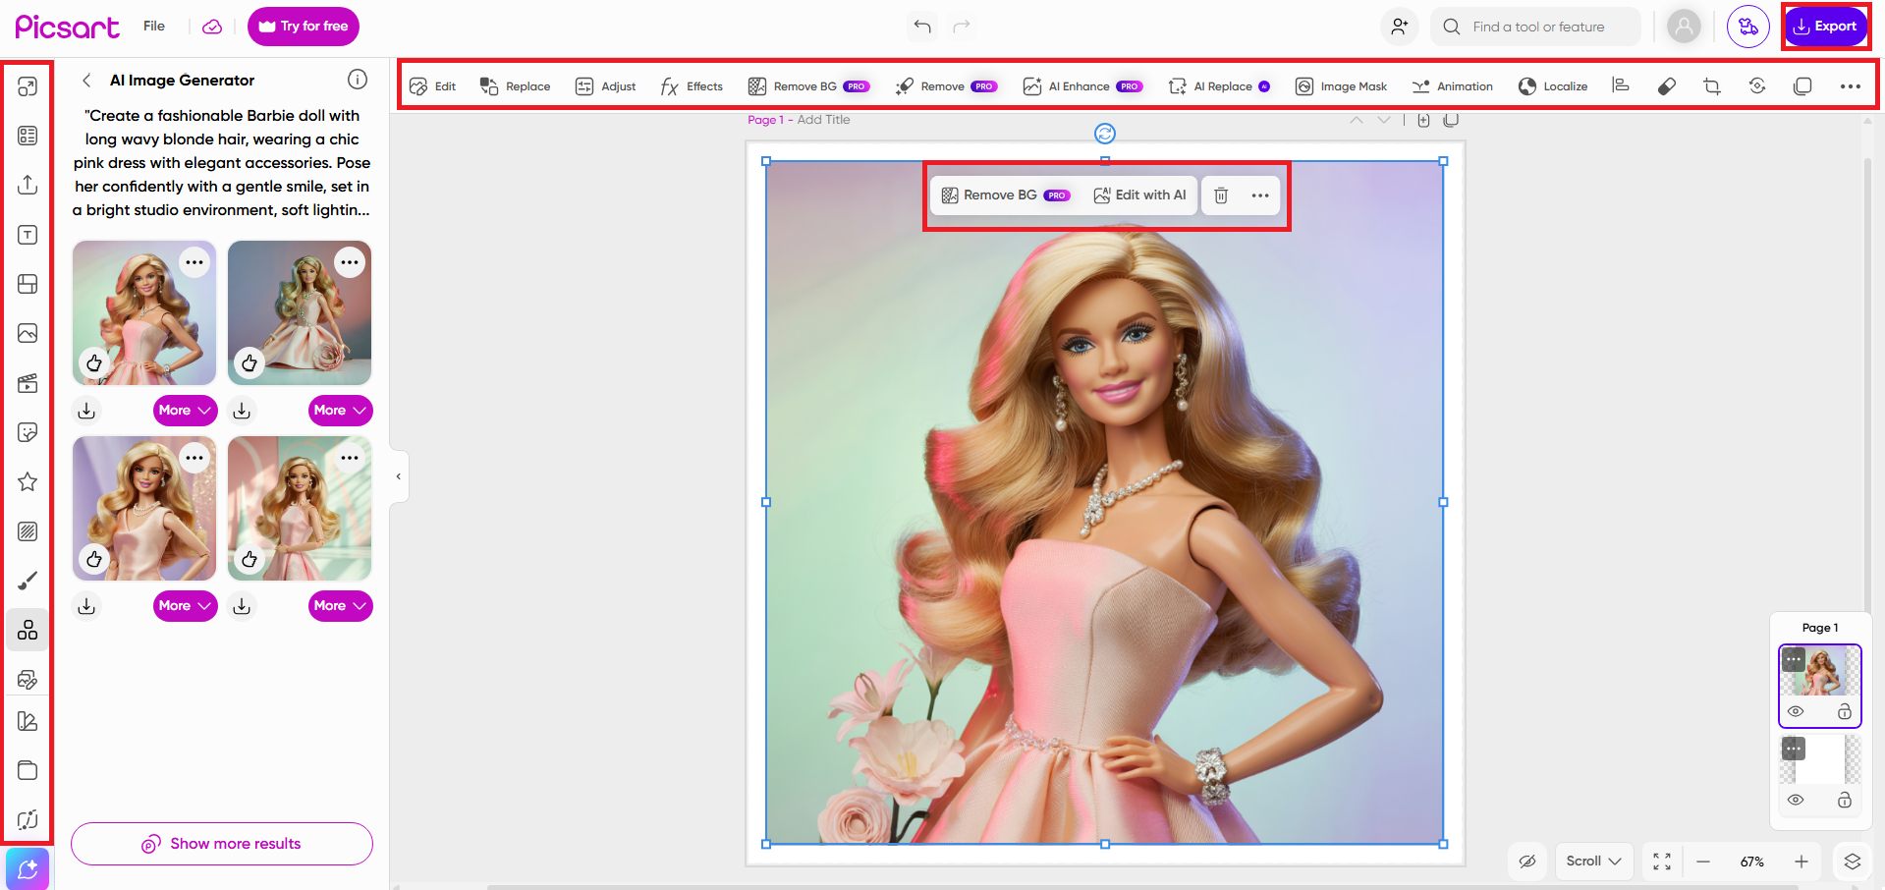1885x890 pixels.
Task: Click the Export button
Action: [x=1825, y=27]
